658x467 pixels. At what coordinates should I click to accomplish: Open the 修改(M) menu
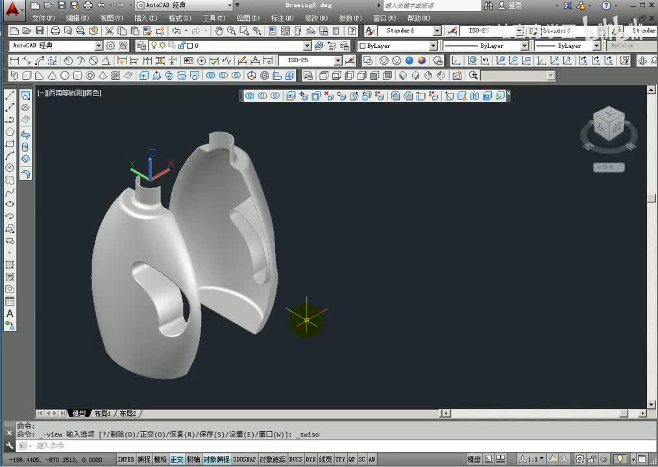(316, 18)
